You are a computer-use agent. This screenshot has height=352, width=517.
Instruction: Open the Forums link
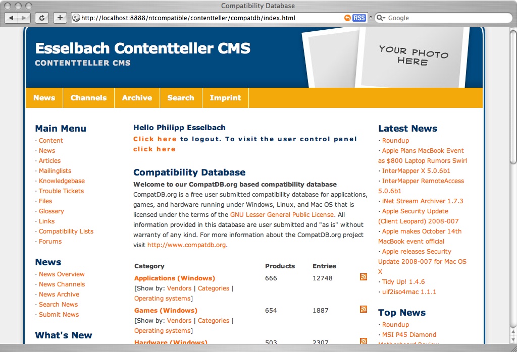point(50,242)
